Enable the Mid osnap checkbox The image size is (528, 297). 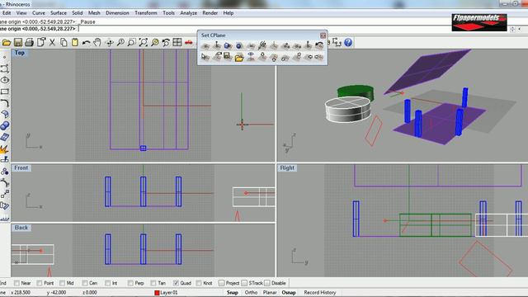(63, 283)
